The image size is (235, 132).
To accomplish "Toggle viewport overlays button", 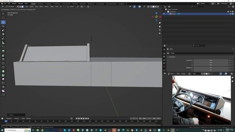I will click(x=140, y=7).
